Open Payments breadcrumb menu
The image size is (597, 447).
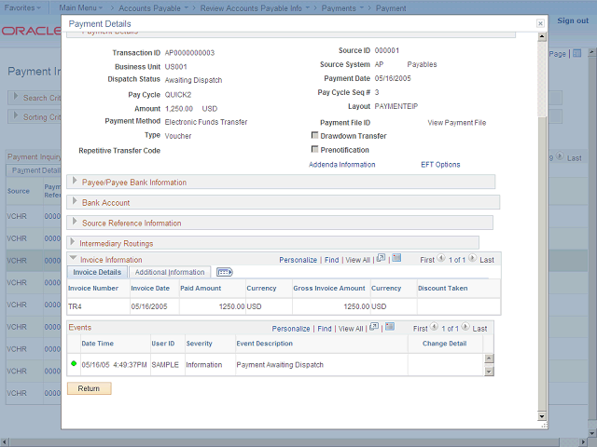click(x=342, y=8)
